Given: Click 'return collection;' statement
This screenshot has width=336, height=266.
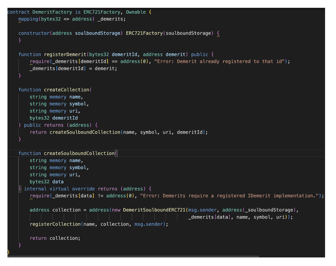Looking at the screenshot, I should point(55,238).
